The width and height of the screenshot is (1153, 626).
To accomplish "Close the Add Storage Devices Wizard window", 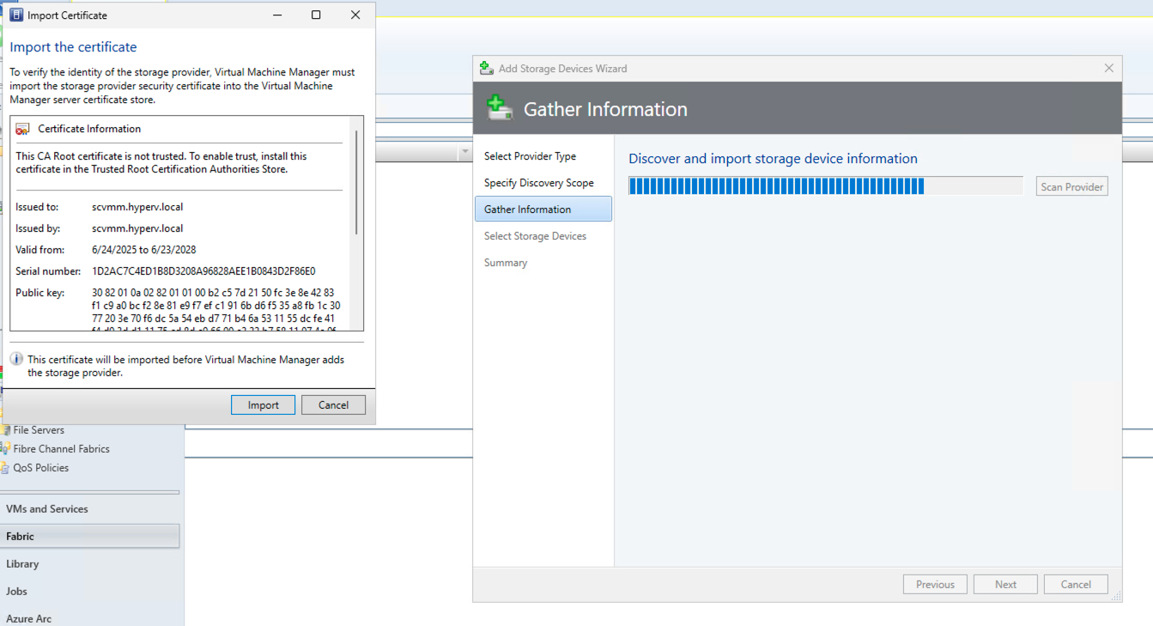I will (x=1108, y=69).
